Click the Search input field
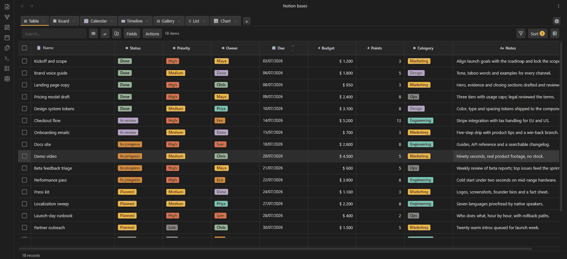The image size is (567, 259). tap(54, 34)
